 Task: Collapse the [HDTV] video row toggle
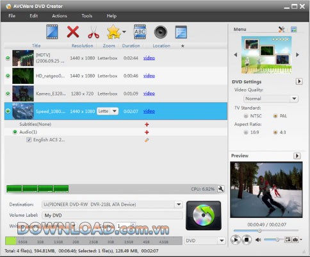pos(8,58)
